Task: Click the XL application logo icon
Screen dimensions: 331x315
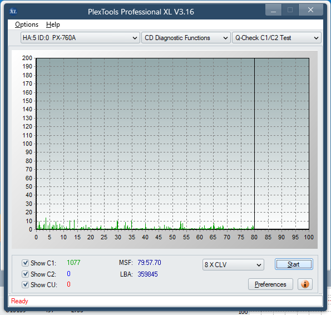Action: pyautogui.click(x=13, y=11)
